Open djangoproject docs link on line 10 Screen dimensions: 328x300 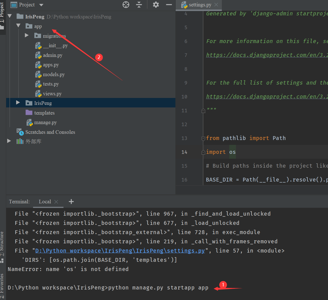click(267, 96)
